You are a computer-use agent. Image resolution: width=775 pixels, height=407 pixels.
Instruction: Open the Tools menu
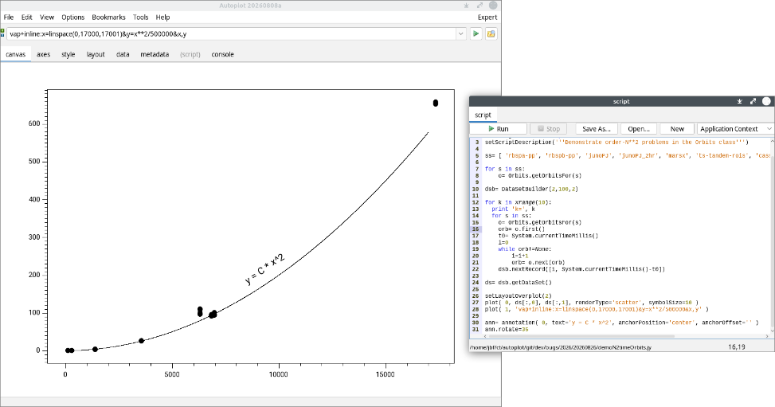140,17
